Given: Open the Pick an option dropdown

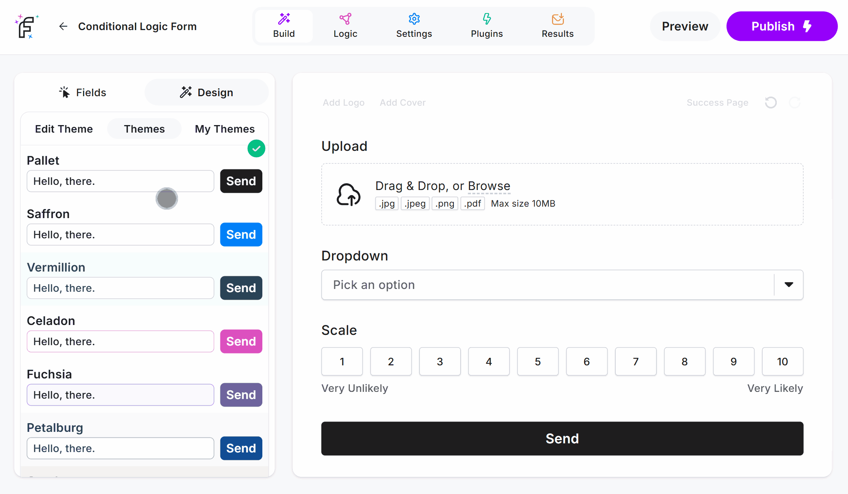Looking at the screenshot, I should [x=562, y=285].
